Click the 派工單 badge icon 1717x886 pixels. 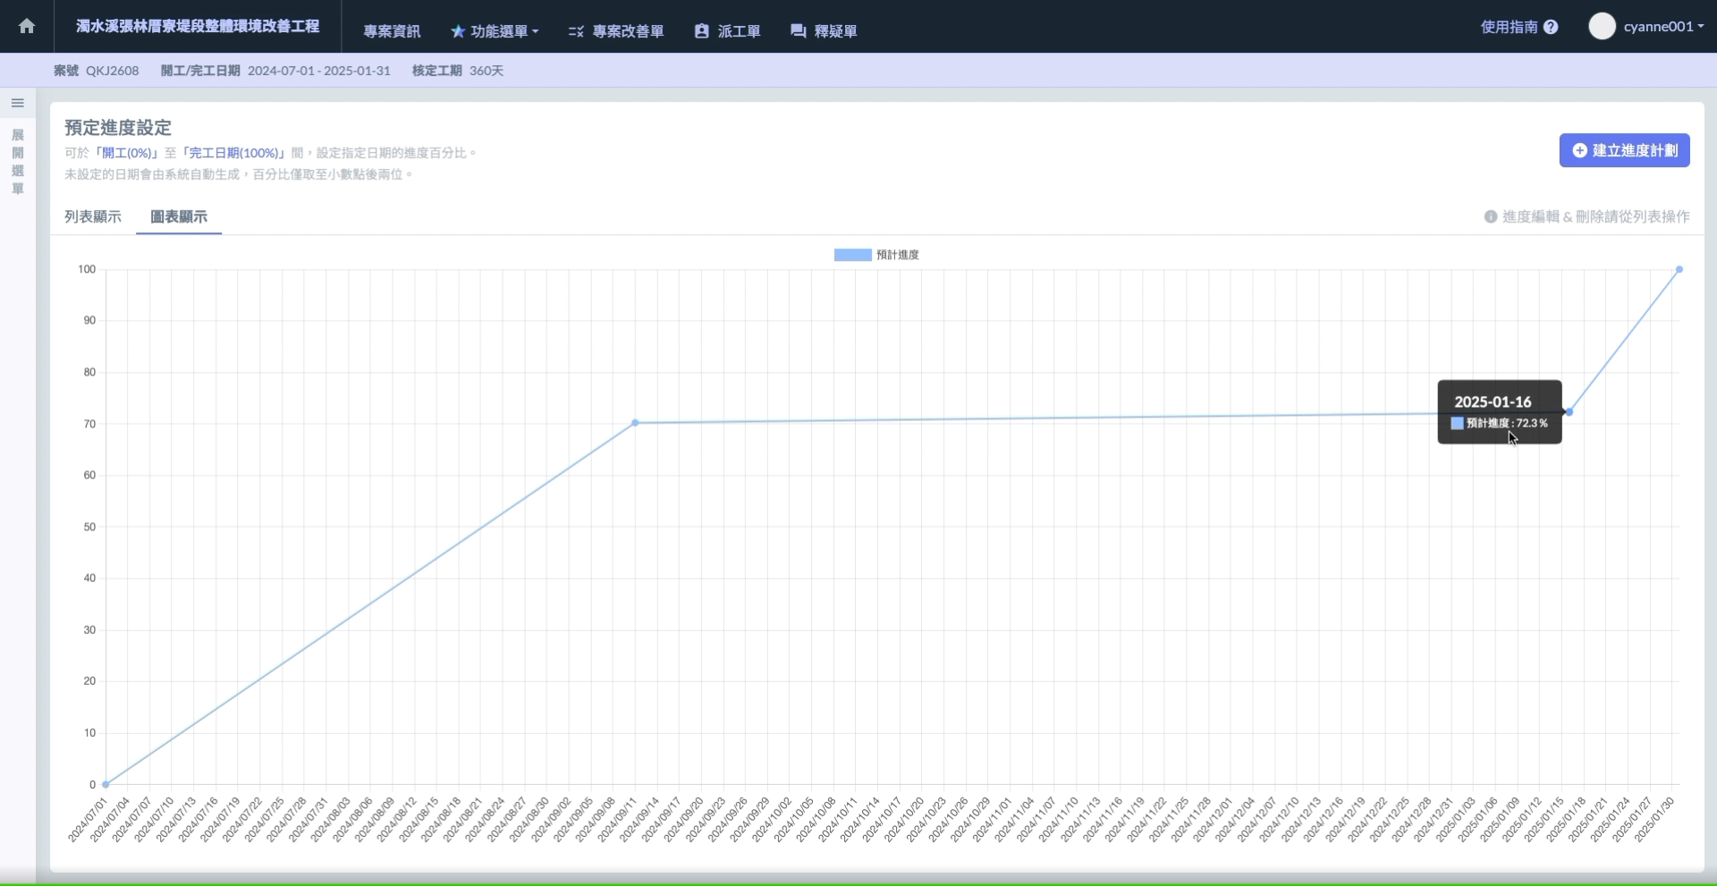click(x=702, y=31)
